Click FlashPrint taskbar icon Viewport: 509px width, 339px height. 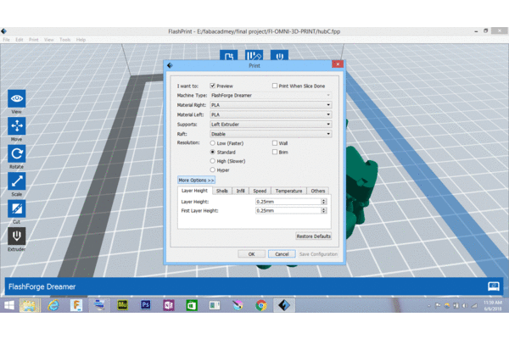tap(284, 305)
